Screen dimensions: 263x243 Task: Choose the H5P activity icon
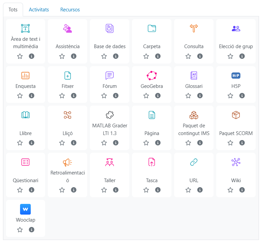tap(236, 76)
